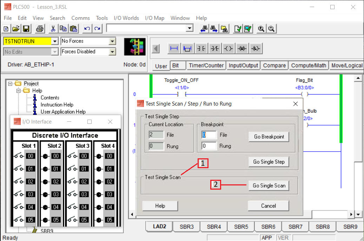Toggle Slot 3 input switch 02

(72, 181)
